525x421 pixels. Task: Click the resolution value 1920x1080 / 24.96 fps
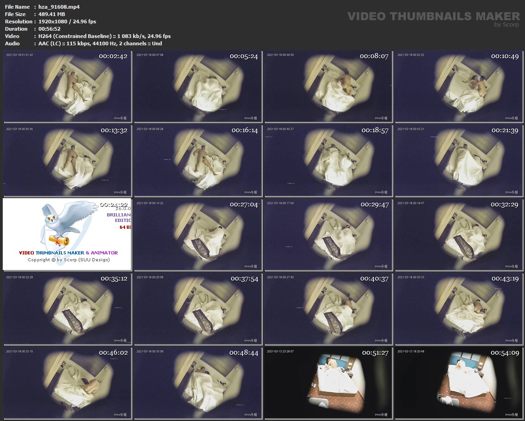click(67, 22)
